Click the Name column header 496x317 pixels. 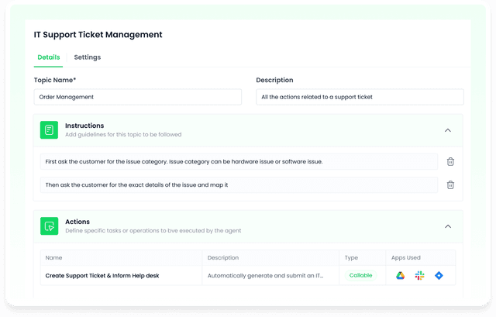click(x=53, y=257)
